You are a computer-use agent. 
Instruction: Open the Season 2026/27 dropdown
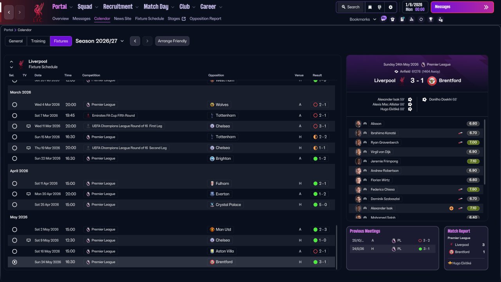100,41
